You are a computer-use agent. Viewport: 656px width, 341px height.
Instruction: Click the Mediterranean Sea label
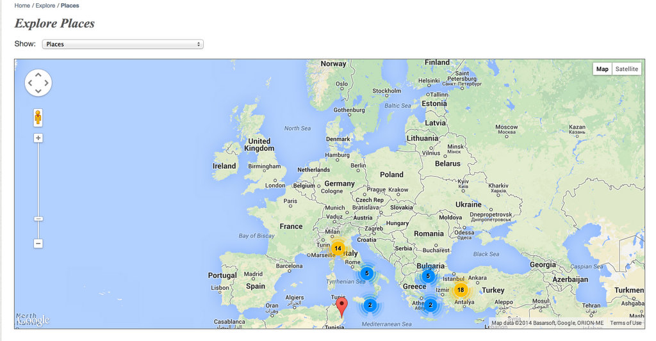[386, 324]
